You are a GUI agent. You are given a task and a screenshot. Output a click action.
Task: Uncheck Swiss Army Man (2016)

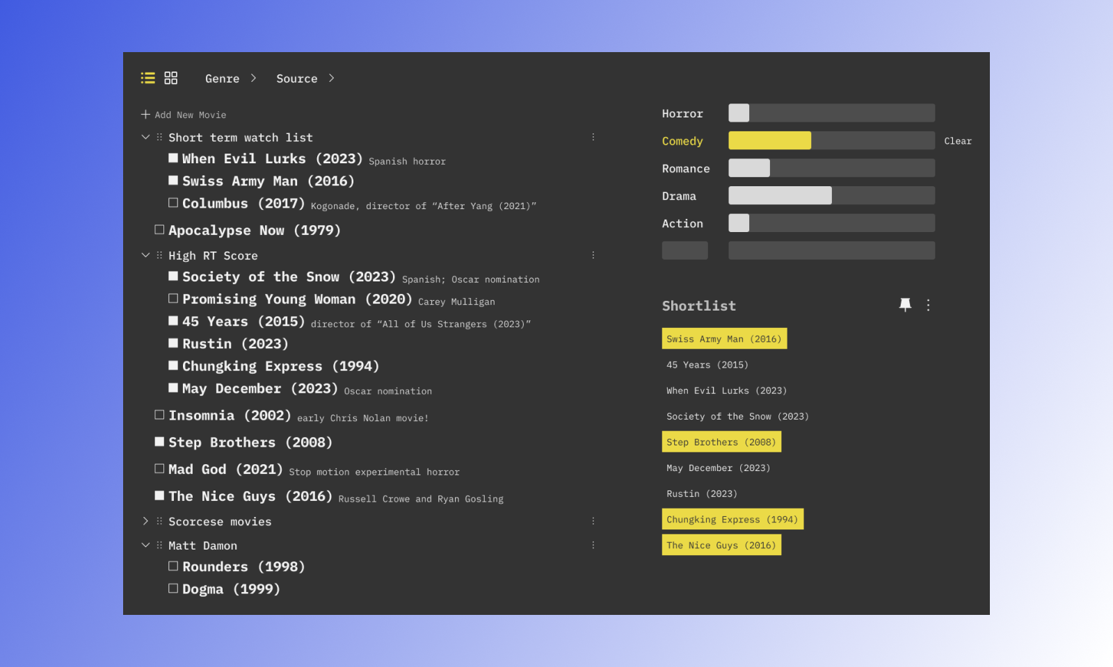coord(173,180)
